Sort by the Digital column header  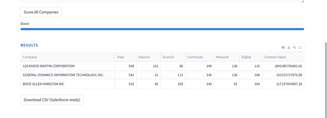pos(251,57)
